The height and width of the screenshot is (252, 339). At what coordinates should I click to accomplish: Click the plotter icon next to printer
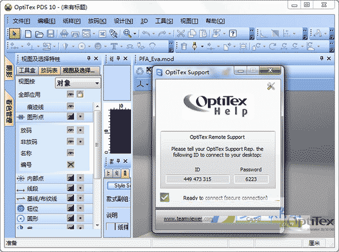pos(76,34)
